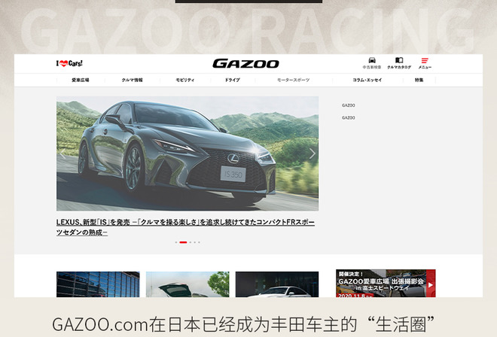The image size is (497, 337).
Task: Open the red メニュー hamburger menu
Action: tap(425, 63)
